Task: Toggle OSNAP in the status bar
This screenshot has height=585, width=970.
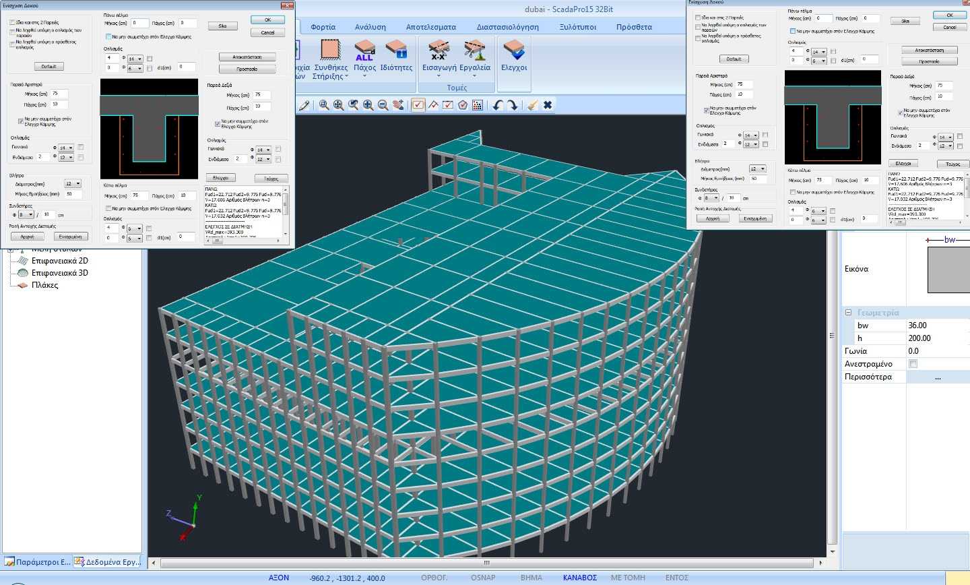Action: click(x=483, y=578)
